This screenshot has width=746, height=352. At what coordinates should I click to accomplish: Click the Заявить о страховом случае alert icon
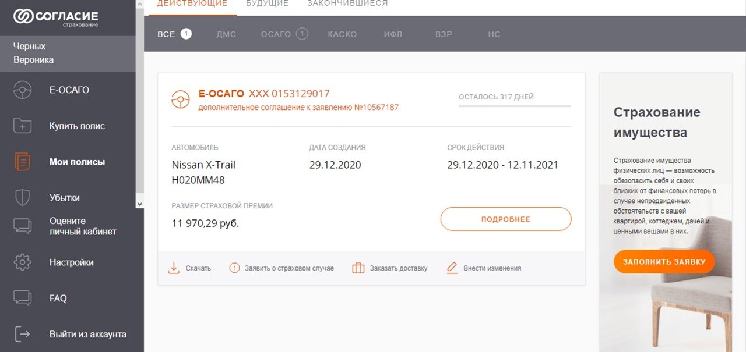(x=234, y=268)
